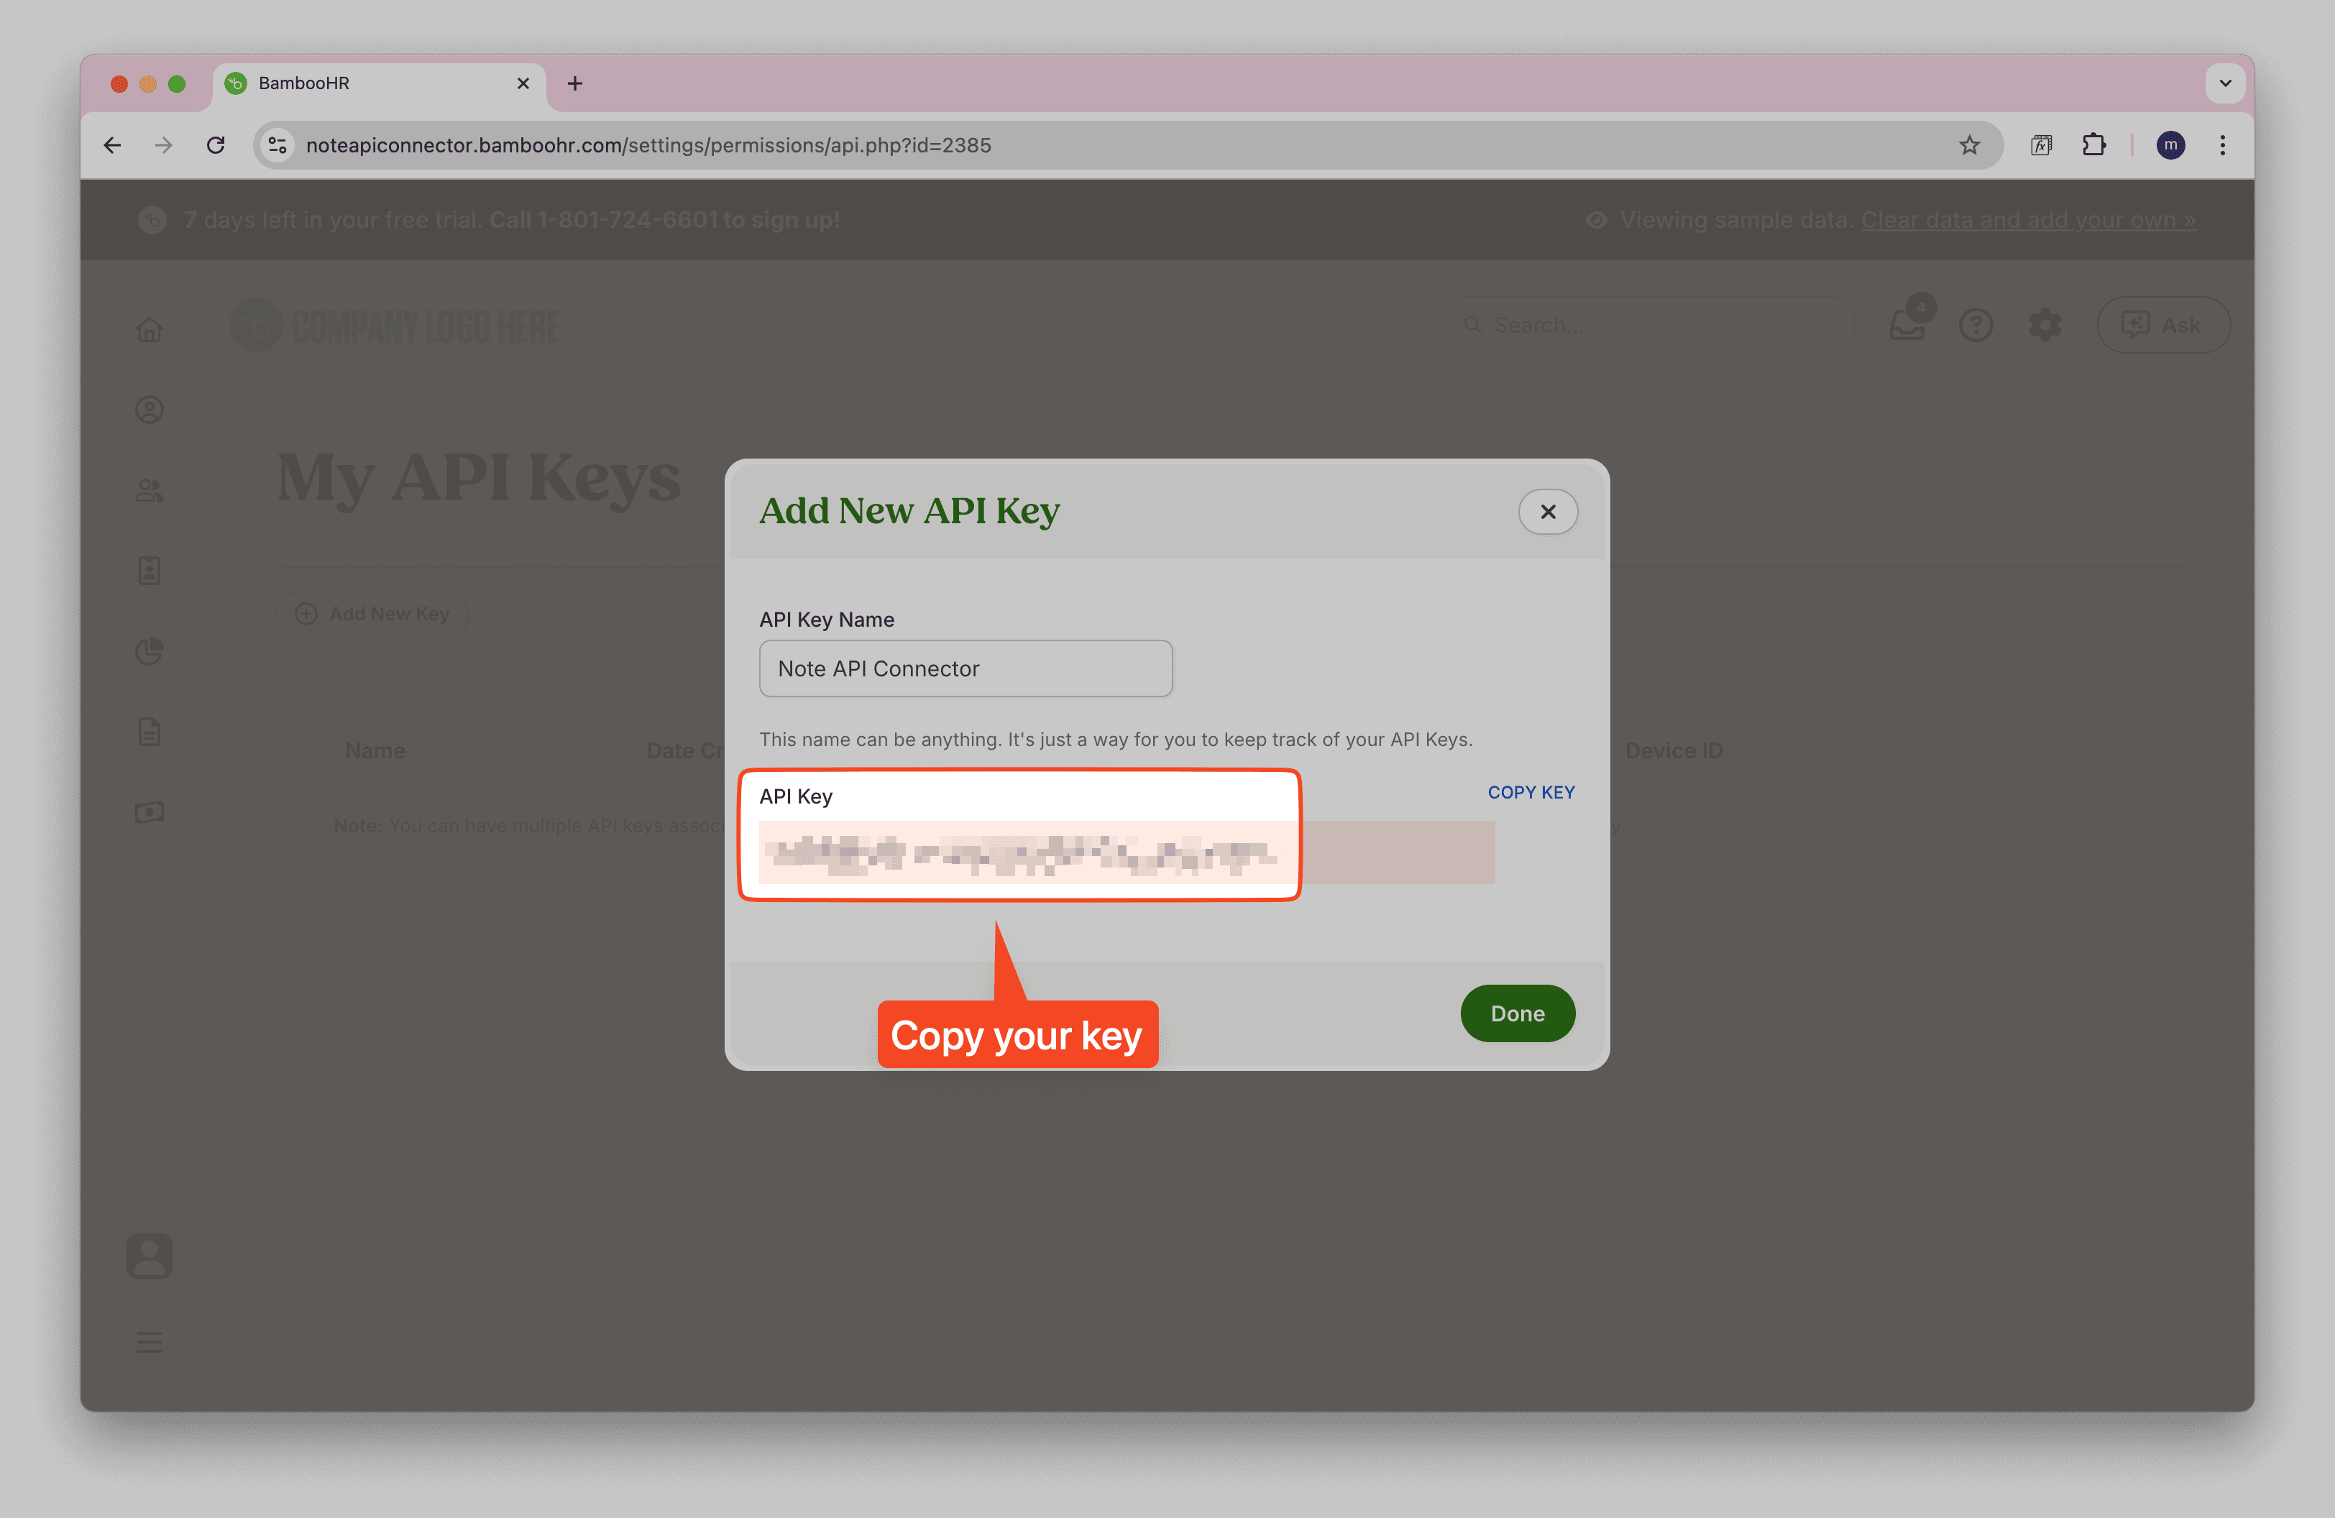
Task: Bookmark this page with the star icon
Action: pyautogui.click(x=1969, y=145)
